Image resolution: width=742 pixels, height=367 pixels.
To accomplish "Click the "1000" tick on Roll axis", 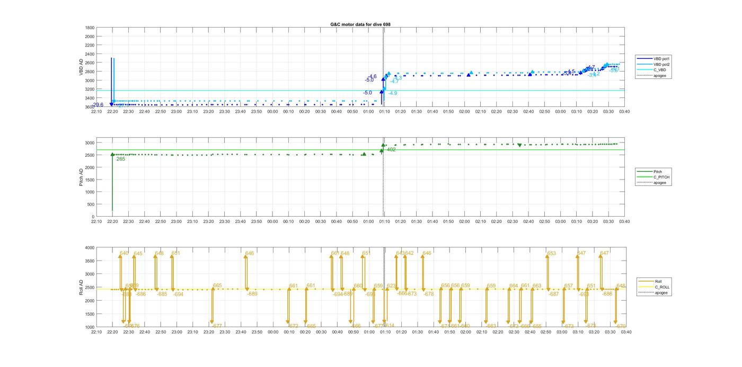I will tap(90, 327).
